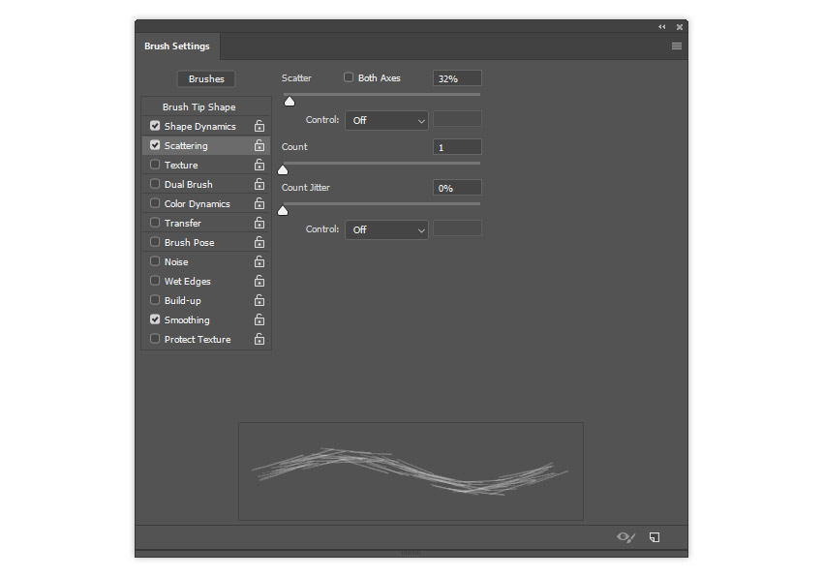Enable the Texture checkbox

[155, 165]
